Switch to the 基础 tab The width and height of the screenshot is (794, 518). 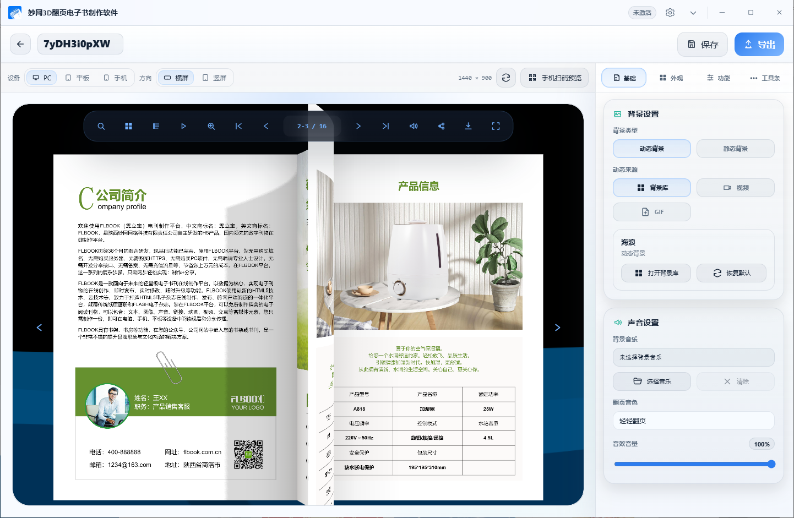[624, 78]
